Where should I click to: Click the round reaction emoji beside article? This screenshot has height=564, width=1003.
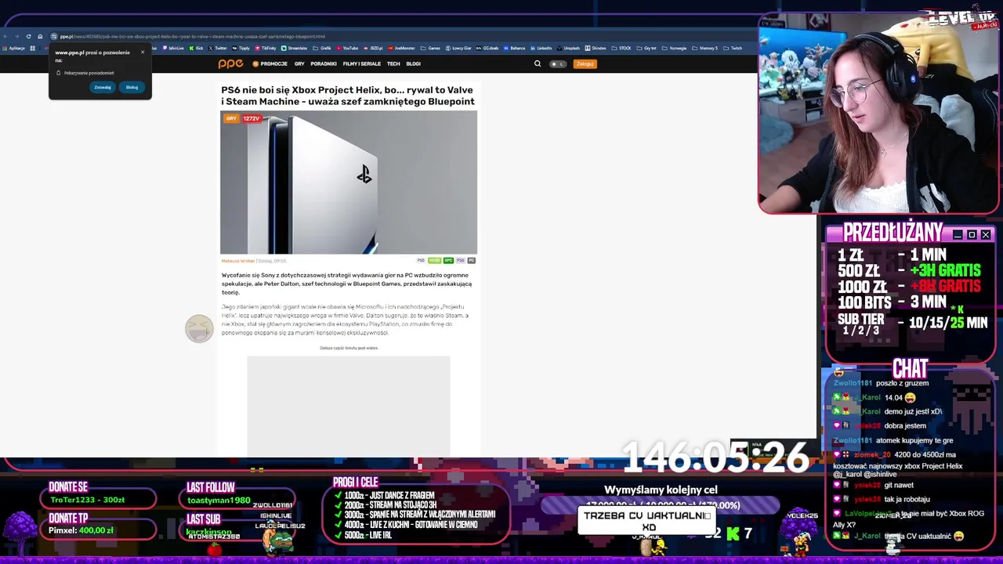pos(199,329)
